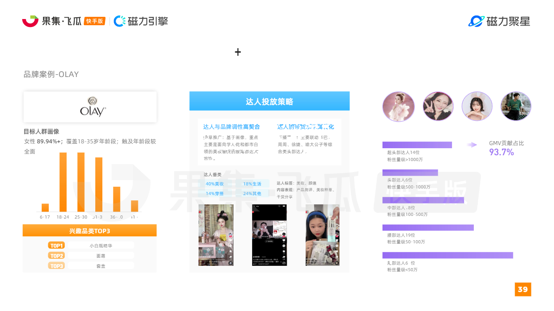Click the orange 快手版 badge
The width and height of the screenshot is (554, 311).
pos(94,21)
